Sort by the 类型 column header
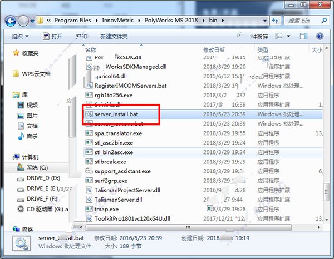This screenshot has height=259, width=334. [x=263, y=50]
